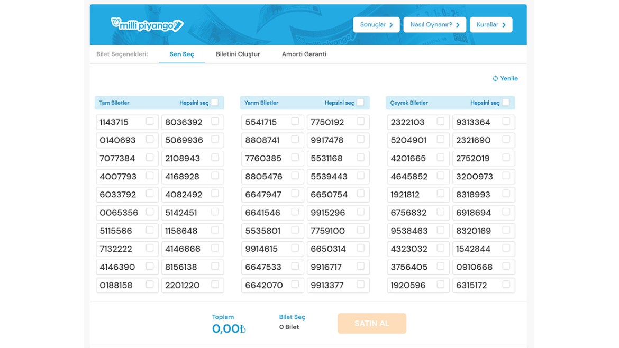Mark ticket 6647947 checkbox
This screenshot has width=619, height=348.
click(295, 194)
